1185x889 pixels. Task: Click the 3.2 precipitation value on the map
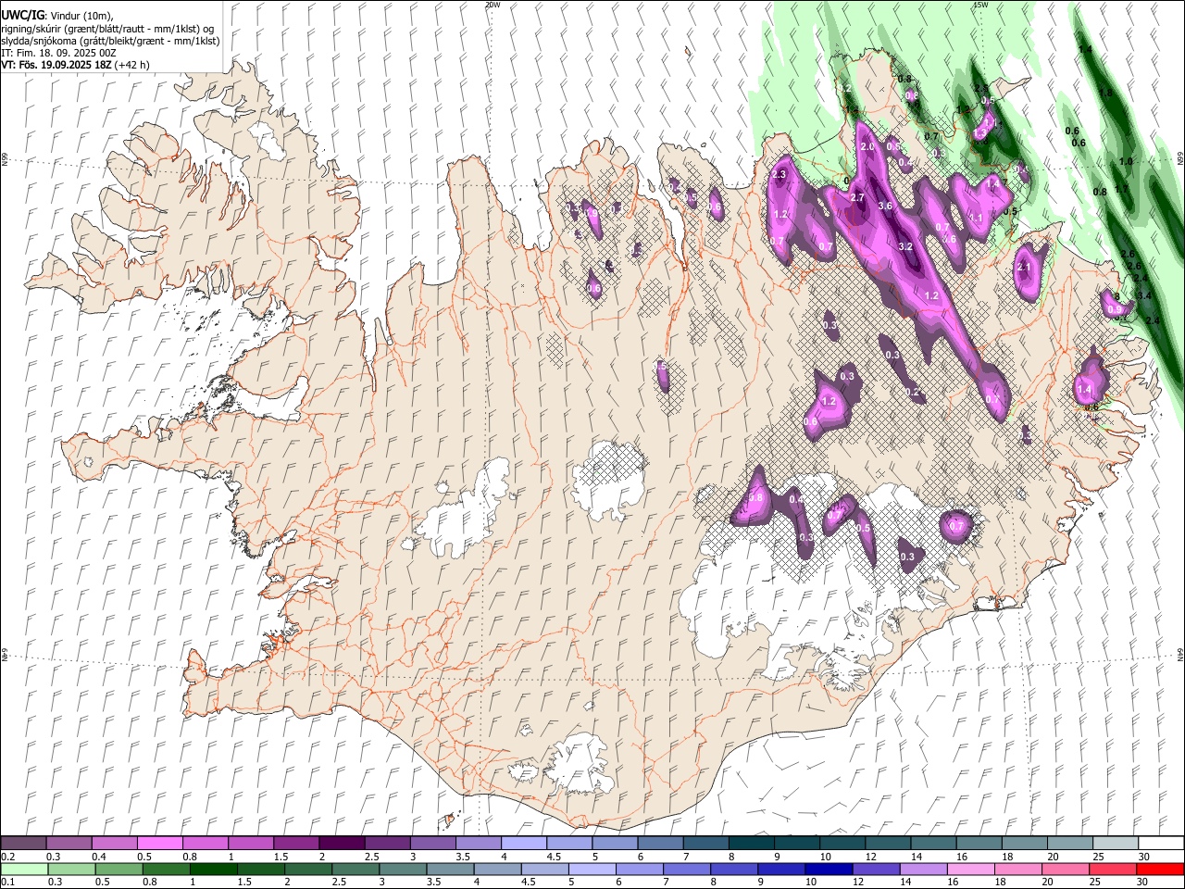point(905,246)
